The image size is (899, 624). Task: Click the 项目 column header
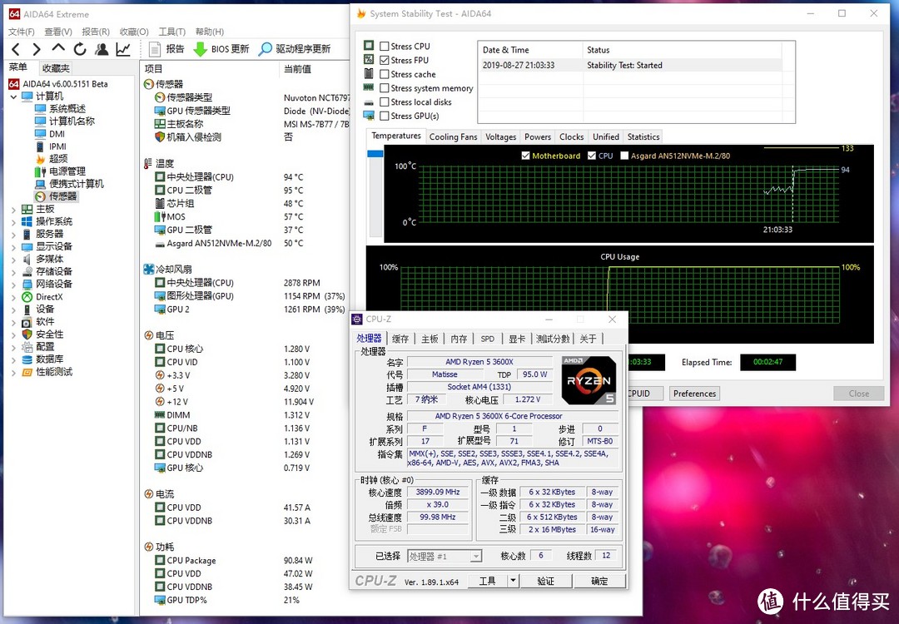[x=209, y=69]
